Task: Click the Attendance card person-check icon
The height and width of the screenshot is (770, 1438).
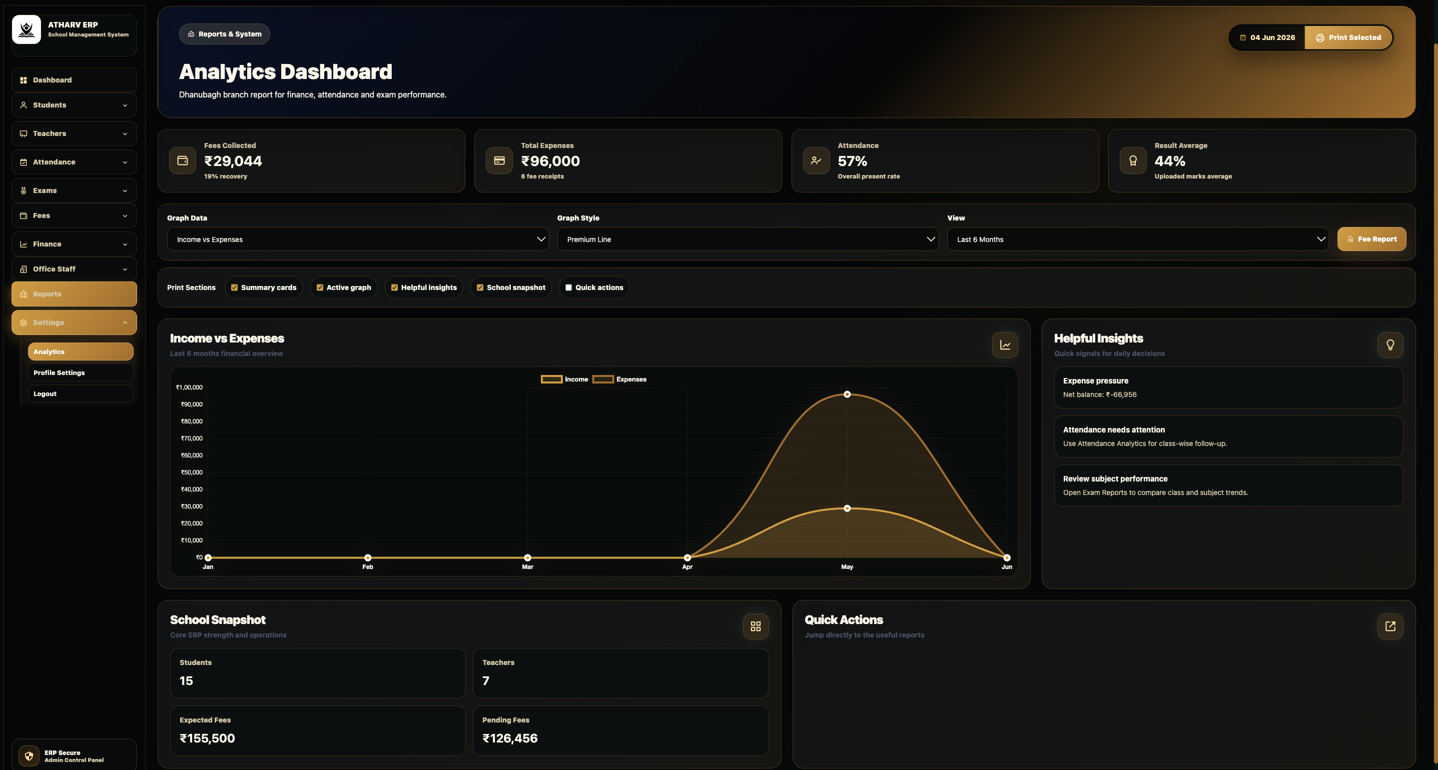Action: [x=816, y=160]
